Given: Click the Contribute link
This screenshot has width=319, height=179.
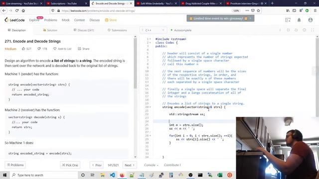Looking at the screenshot, I should (172, 165).
